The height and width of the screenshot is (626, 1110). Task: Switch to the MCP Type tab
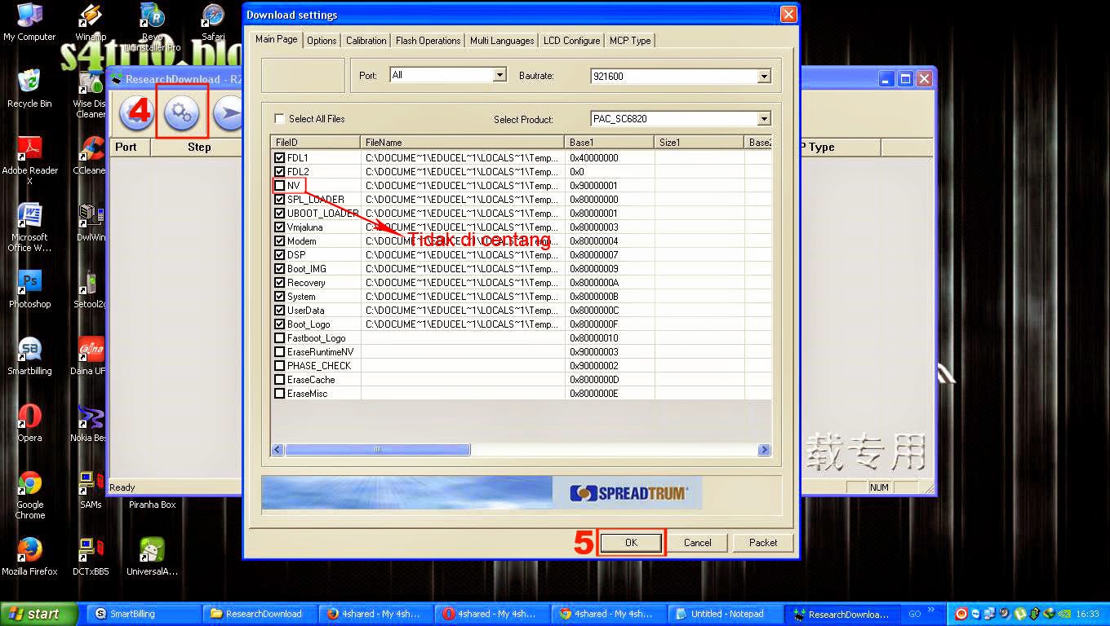(x=630, y=40)
